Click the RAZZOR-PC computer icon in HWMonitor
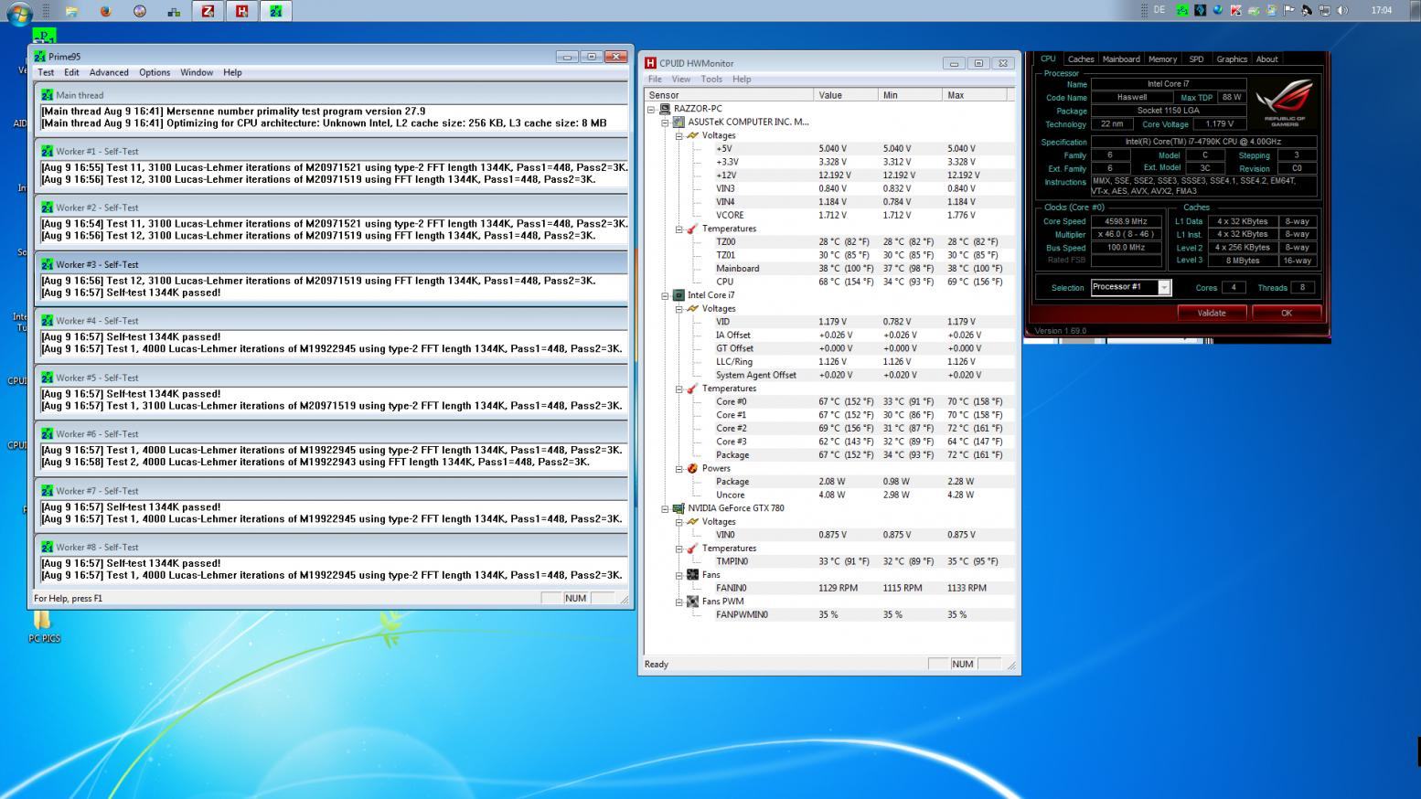Image resolution: width=1421 pixels, height=799 pixels. tap(665, 109)
